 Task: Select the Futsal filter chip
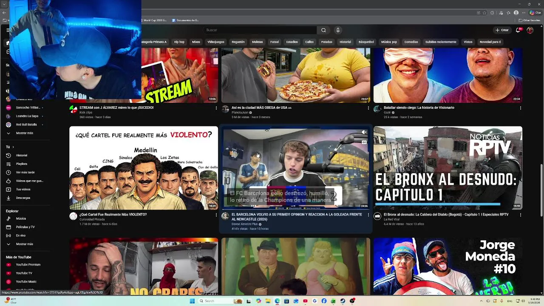click(x=275, y=42)
